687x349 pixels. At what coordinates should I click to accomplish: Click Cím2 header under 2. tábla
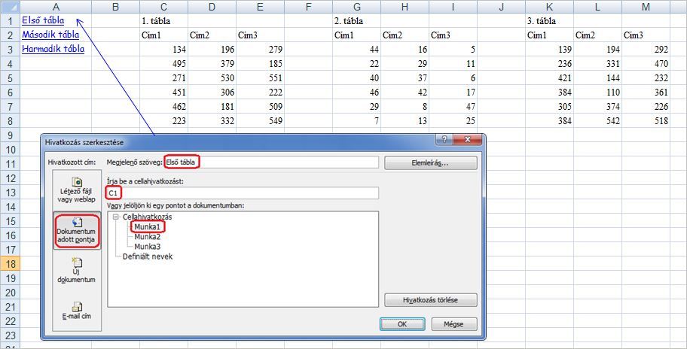(x=405, y=35)
